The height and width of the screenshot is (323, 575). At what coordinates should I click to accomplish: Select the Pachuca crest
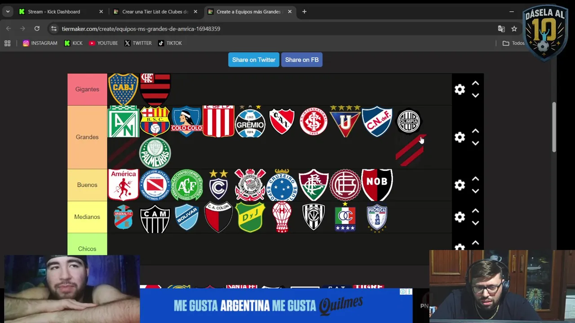tap(377, 218)
